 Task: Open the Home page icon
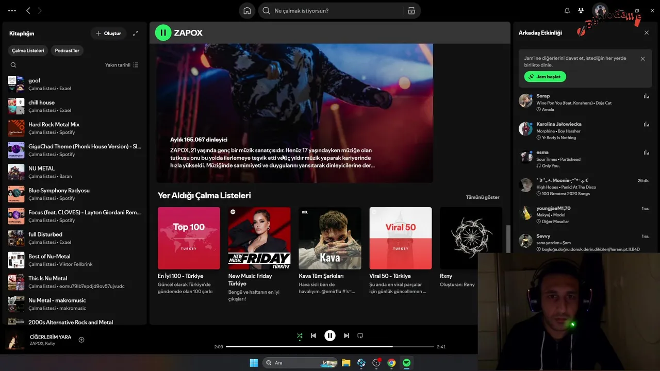(247, 11)
